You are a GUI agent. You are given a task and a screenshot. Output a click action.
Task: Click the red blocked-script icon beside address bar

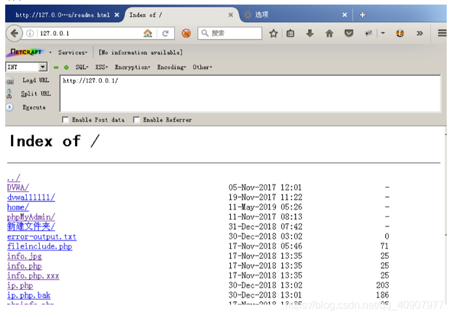(187, 33)
